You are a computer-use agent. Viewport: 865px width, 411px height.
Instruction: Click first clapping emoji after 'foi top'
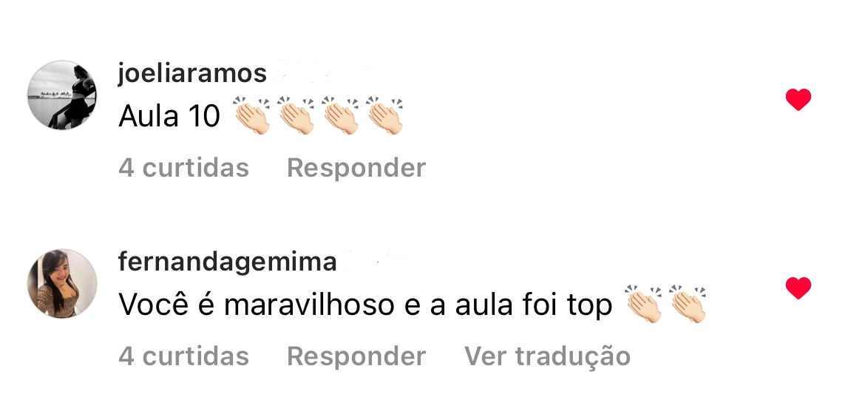point(643,305)
